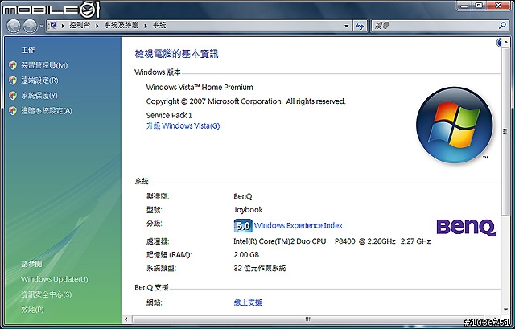This screenshot has width=515, height=329.
Task: Click the Joybook model value
Action: click(x=249, y=210)
